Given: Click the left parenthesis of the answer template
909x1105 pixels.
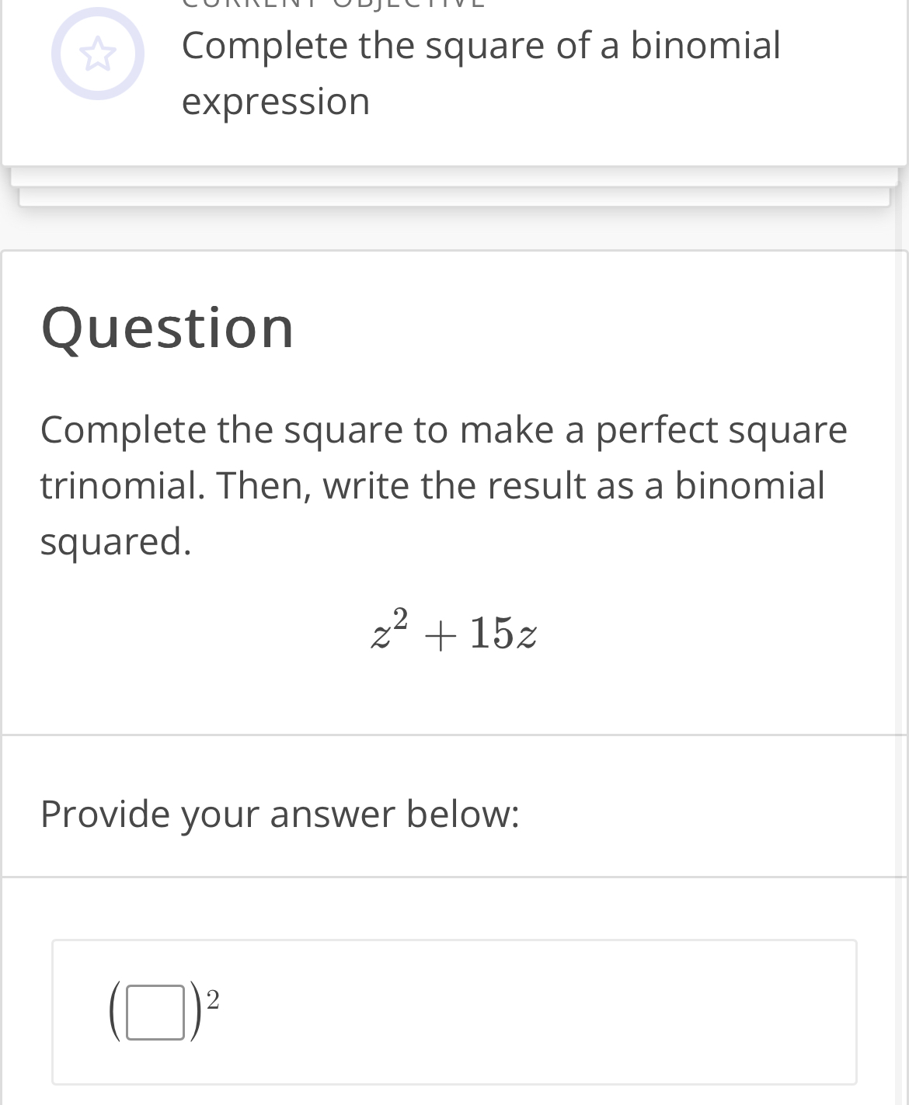Looking at the screenshot, I should point(113,1012).
